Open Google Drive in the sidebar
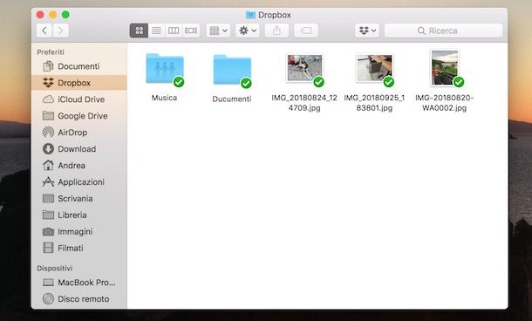 [78, 116]
